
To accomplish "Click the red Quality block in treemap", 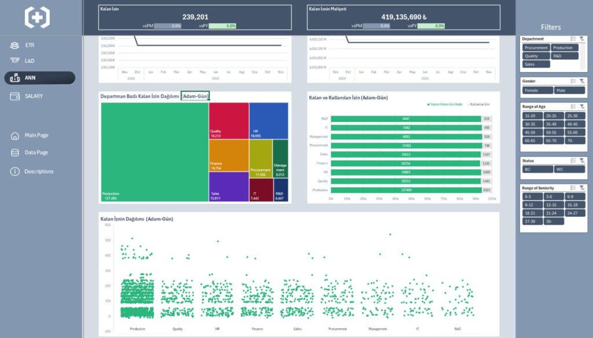I will [x=229, y=121].
